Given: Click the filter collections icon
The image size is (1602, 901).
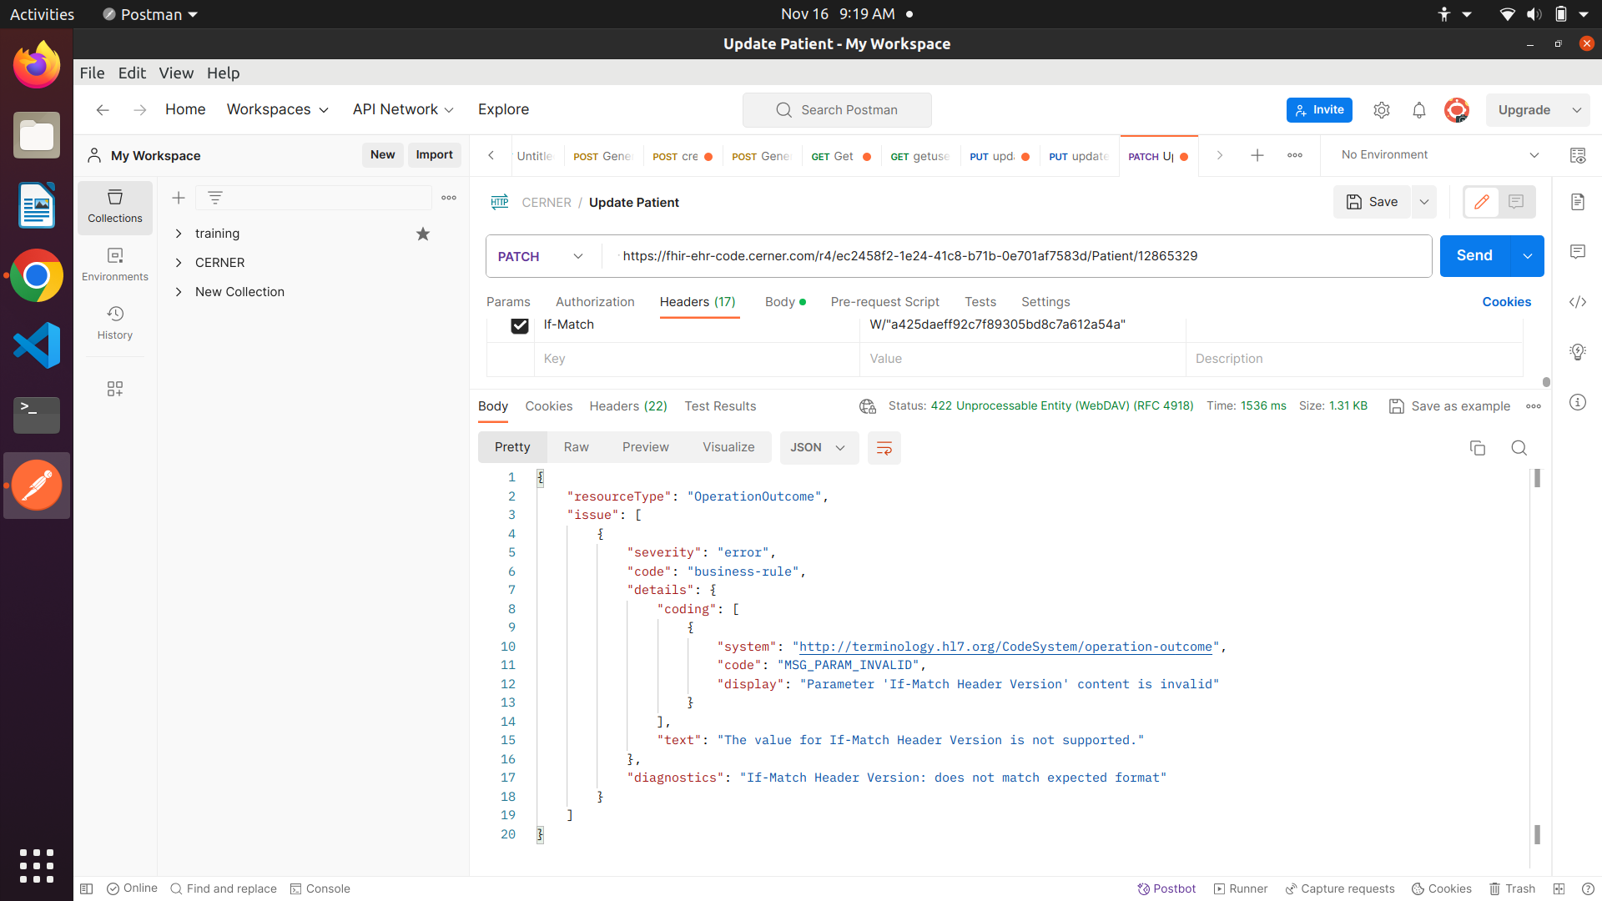Looking at the screenshot, I should [215, 198].
